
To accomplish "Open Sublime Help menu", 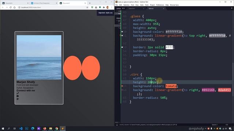I will 167,5.
